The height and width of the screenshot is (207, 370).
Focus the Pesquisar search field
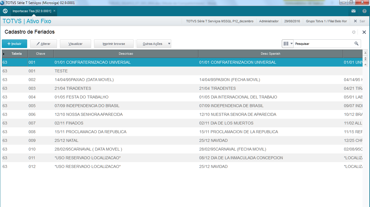tap(323, 44)
